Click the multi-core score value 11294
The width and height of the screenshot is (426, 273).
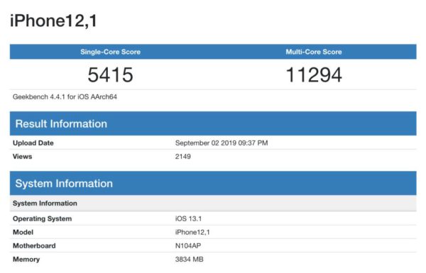coord(314,74)
